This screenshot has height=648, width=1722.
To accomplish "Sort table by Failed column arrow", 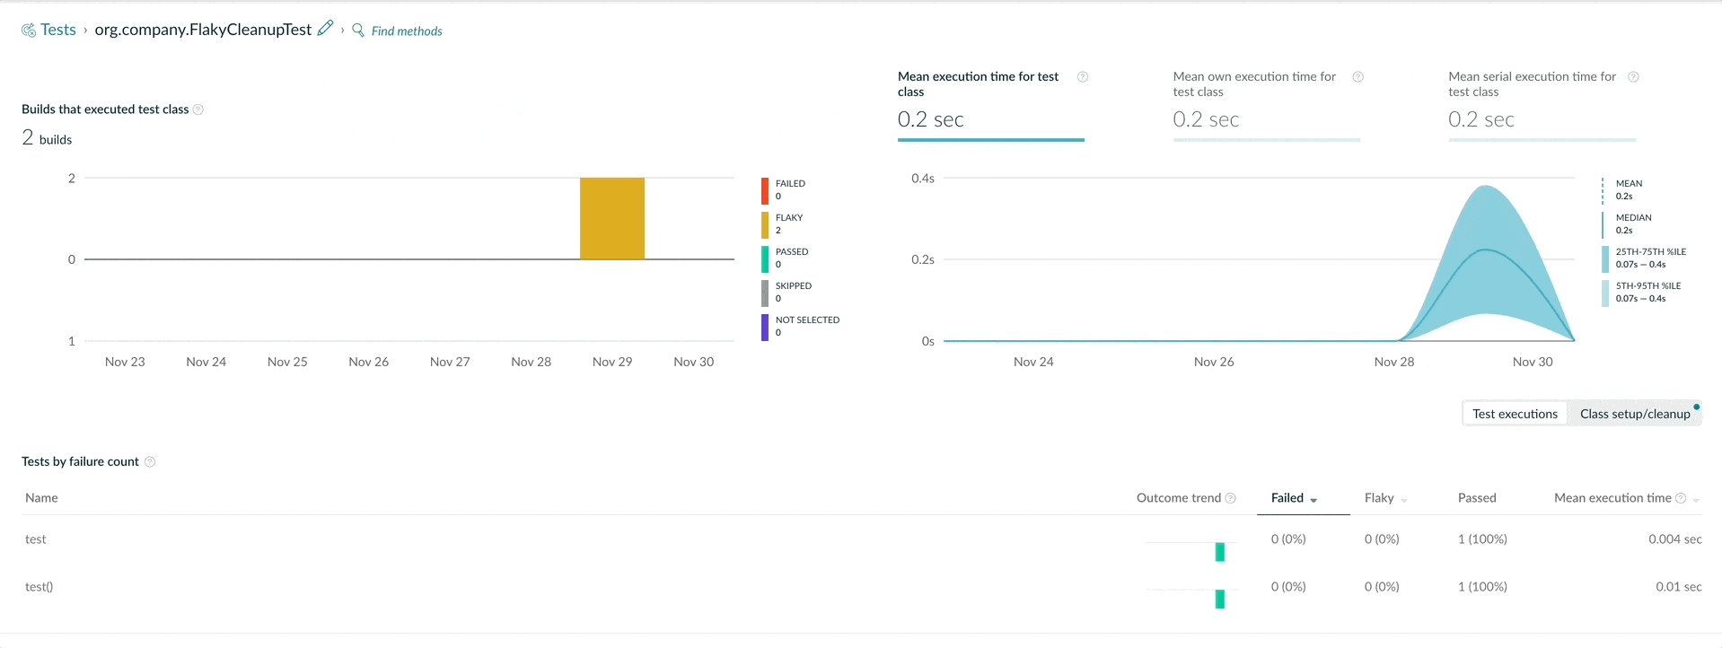I will tap(1313, 500).
